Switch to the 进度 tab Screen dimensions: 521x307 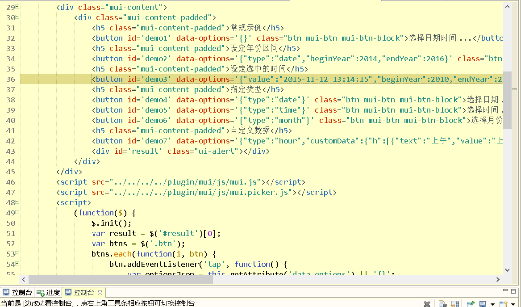(x=48, y=292)
